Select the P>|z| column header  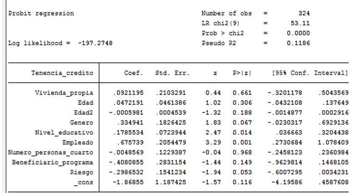point(242,73)
